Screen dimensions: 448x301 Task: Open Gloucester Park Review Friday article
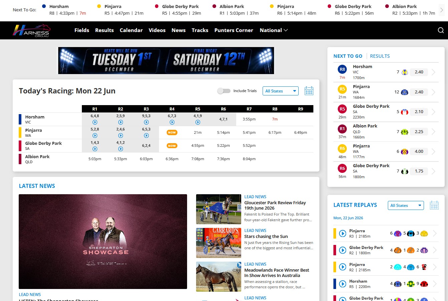coord(275,205)
